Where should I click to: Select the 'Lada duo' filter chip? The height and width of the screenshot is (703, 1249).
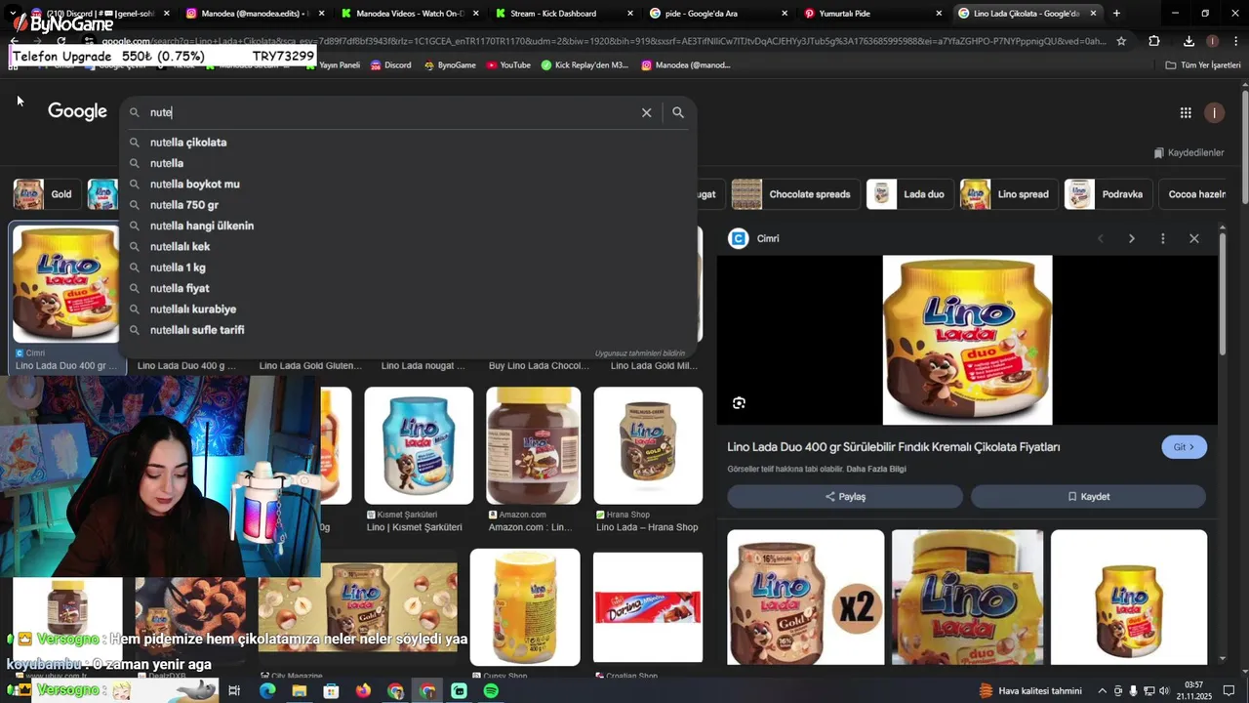909,194
